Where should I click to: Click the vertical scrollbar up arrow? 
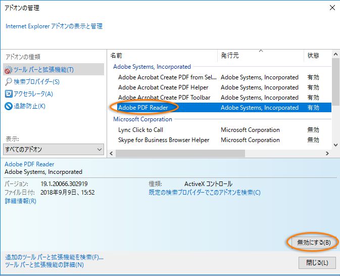(335, 54)
